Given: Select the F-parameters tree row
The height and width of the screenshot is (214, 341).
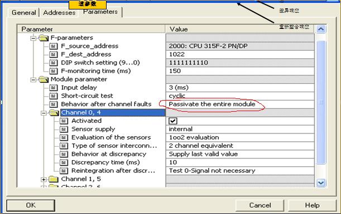Looking at the screenshot, I should 72,38.
